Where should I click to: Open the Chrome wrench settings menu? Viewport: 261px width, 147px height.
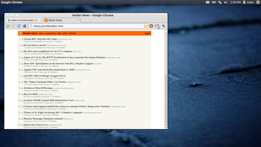[164, 26]
